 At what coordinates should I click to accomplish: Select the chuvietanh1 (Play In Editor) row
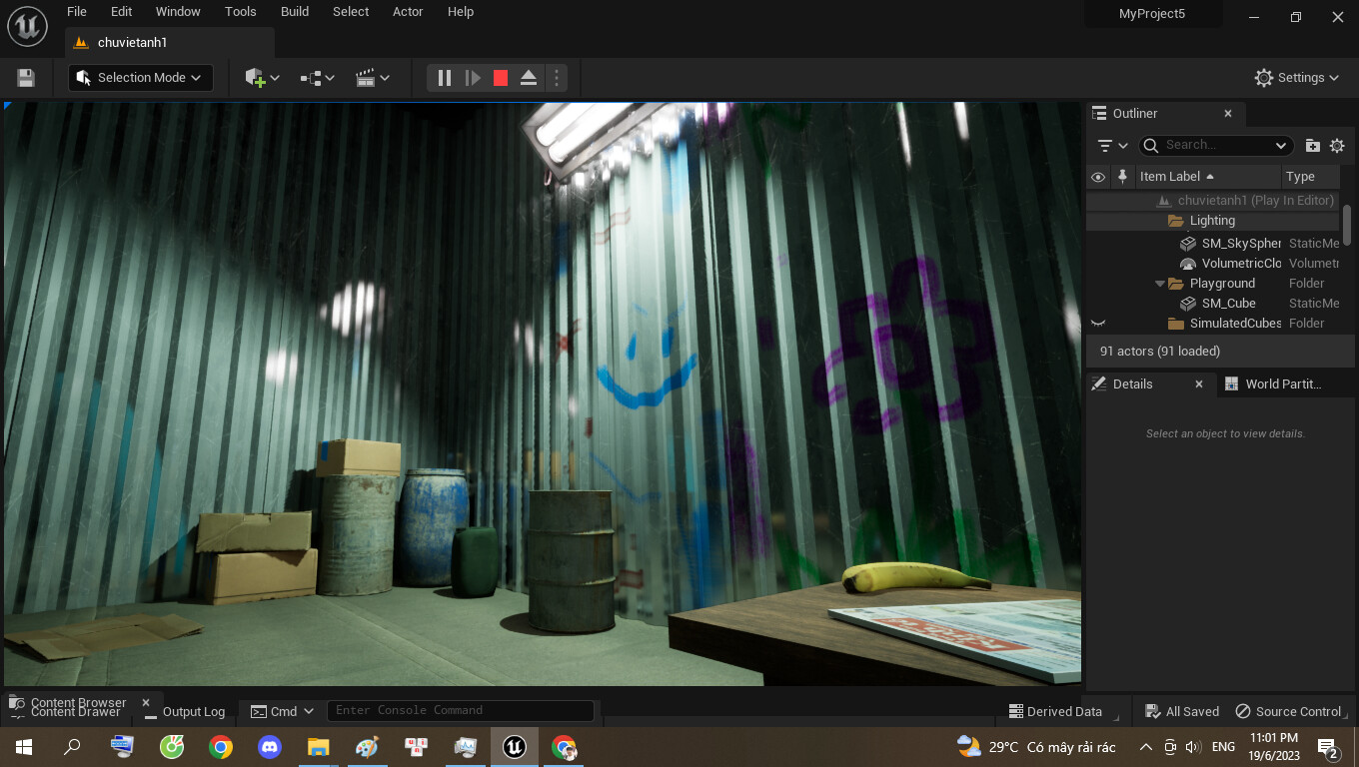point(1212,201)
